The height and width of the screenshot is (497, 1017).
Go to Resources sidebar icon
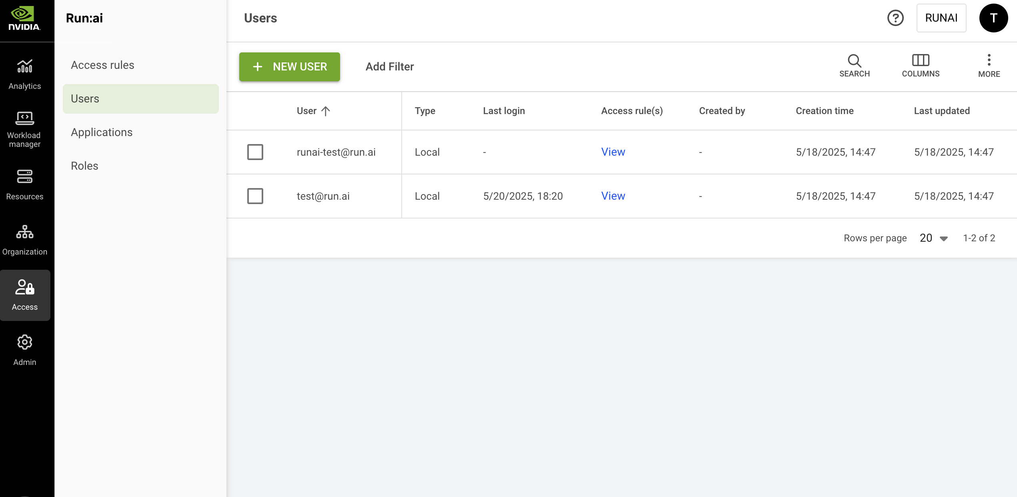pos(24,176)
